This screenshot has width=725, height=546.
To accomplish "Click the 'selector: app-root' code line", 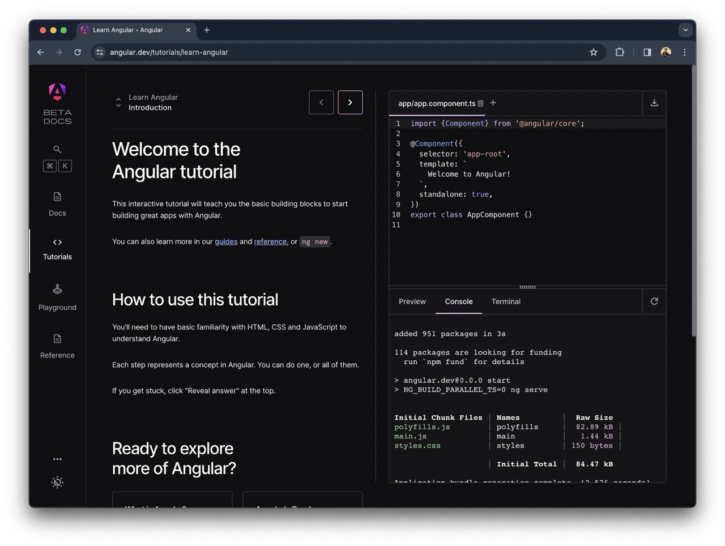I will (464, 154).
